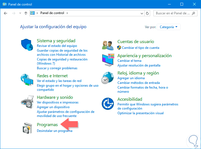This screenshot has height=149, width=201.
Task: Go forward with the forward arrow
Action: (x=13, y=13)
